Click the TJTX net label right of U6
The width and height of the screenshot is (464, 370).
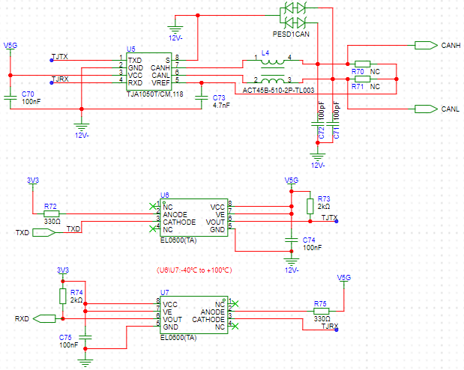[x=329, y=218]
